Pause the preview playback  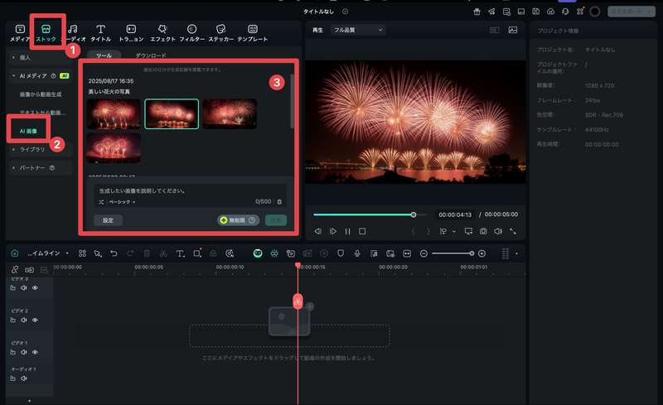pyautogui.click(x=347, y=231)
